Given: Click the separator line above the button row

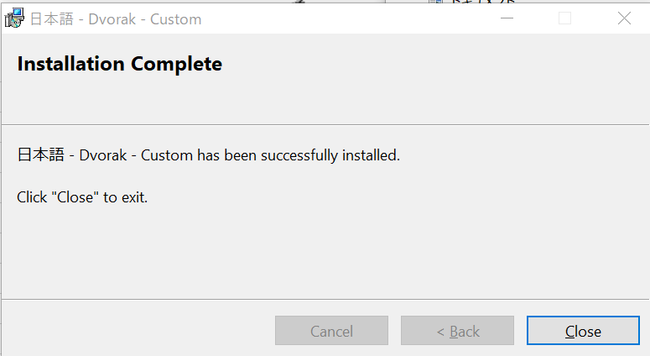Looking at the screenshot, I should pos(325,299).
